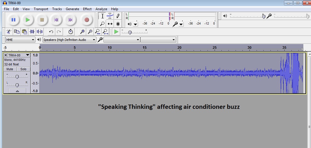
Task: Select the Draw pencil tool
Action: point(118,16)
